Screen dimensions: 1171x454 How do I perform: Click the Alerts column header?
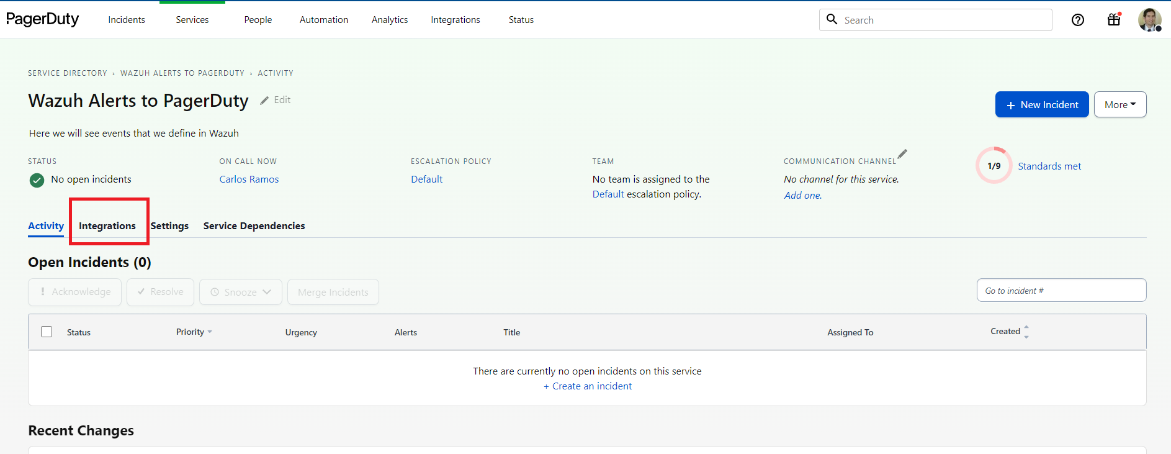click(x=406, y=332)
